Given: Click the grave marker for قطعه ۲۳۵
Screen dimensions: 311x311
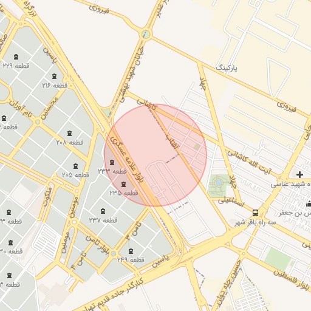Looking at the screenshot, I should [x=123, y=184].
